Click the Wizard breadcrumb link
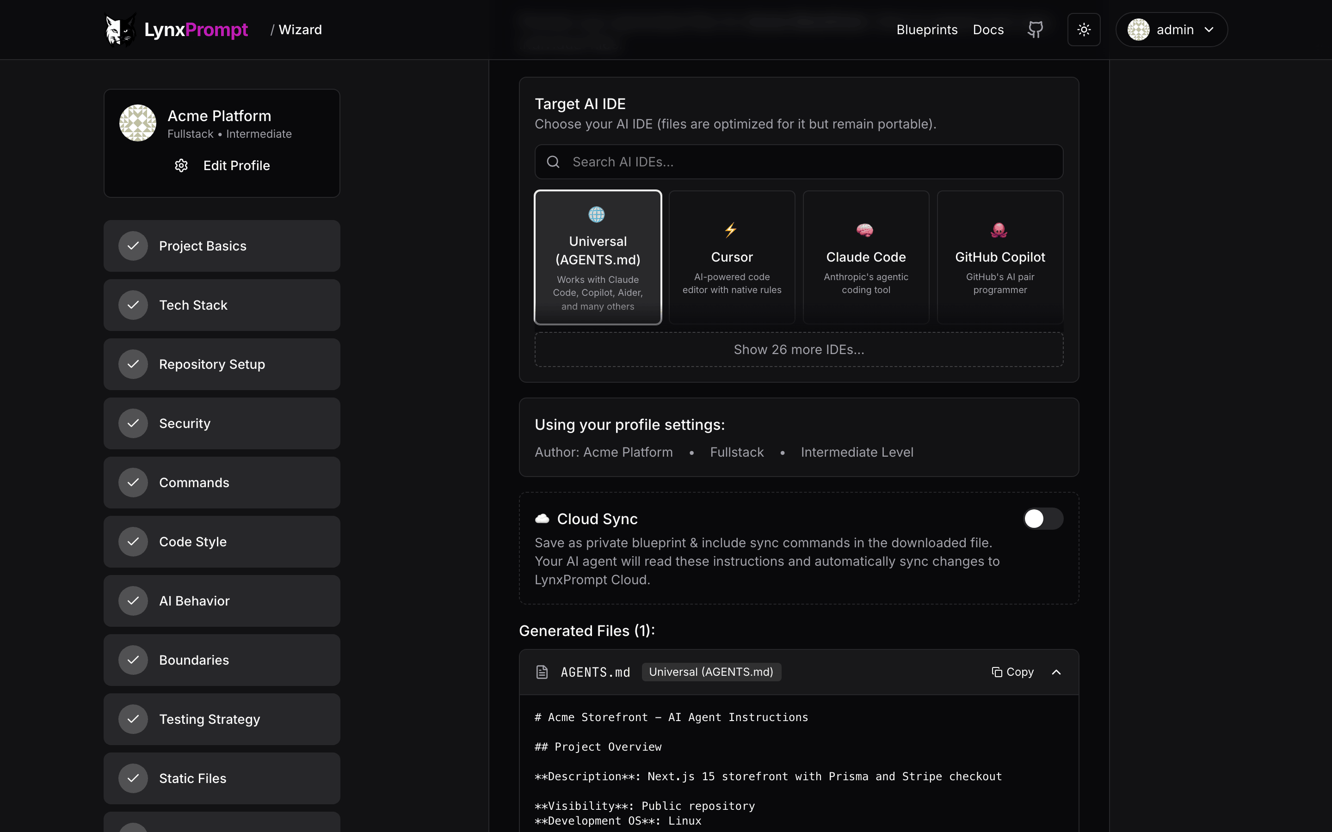The image size is (1332, 832). pyautogui.click(x=300, y=30)
